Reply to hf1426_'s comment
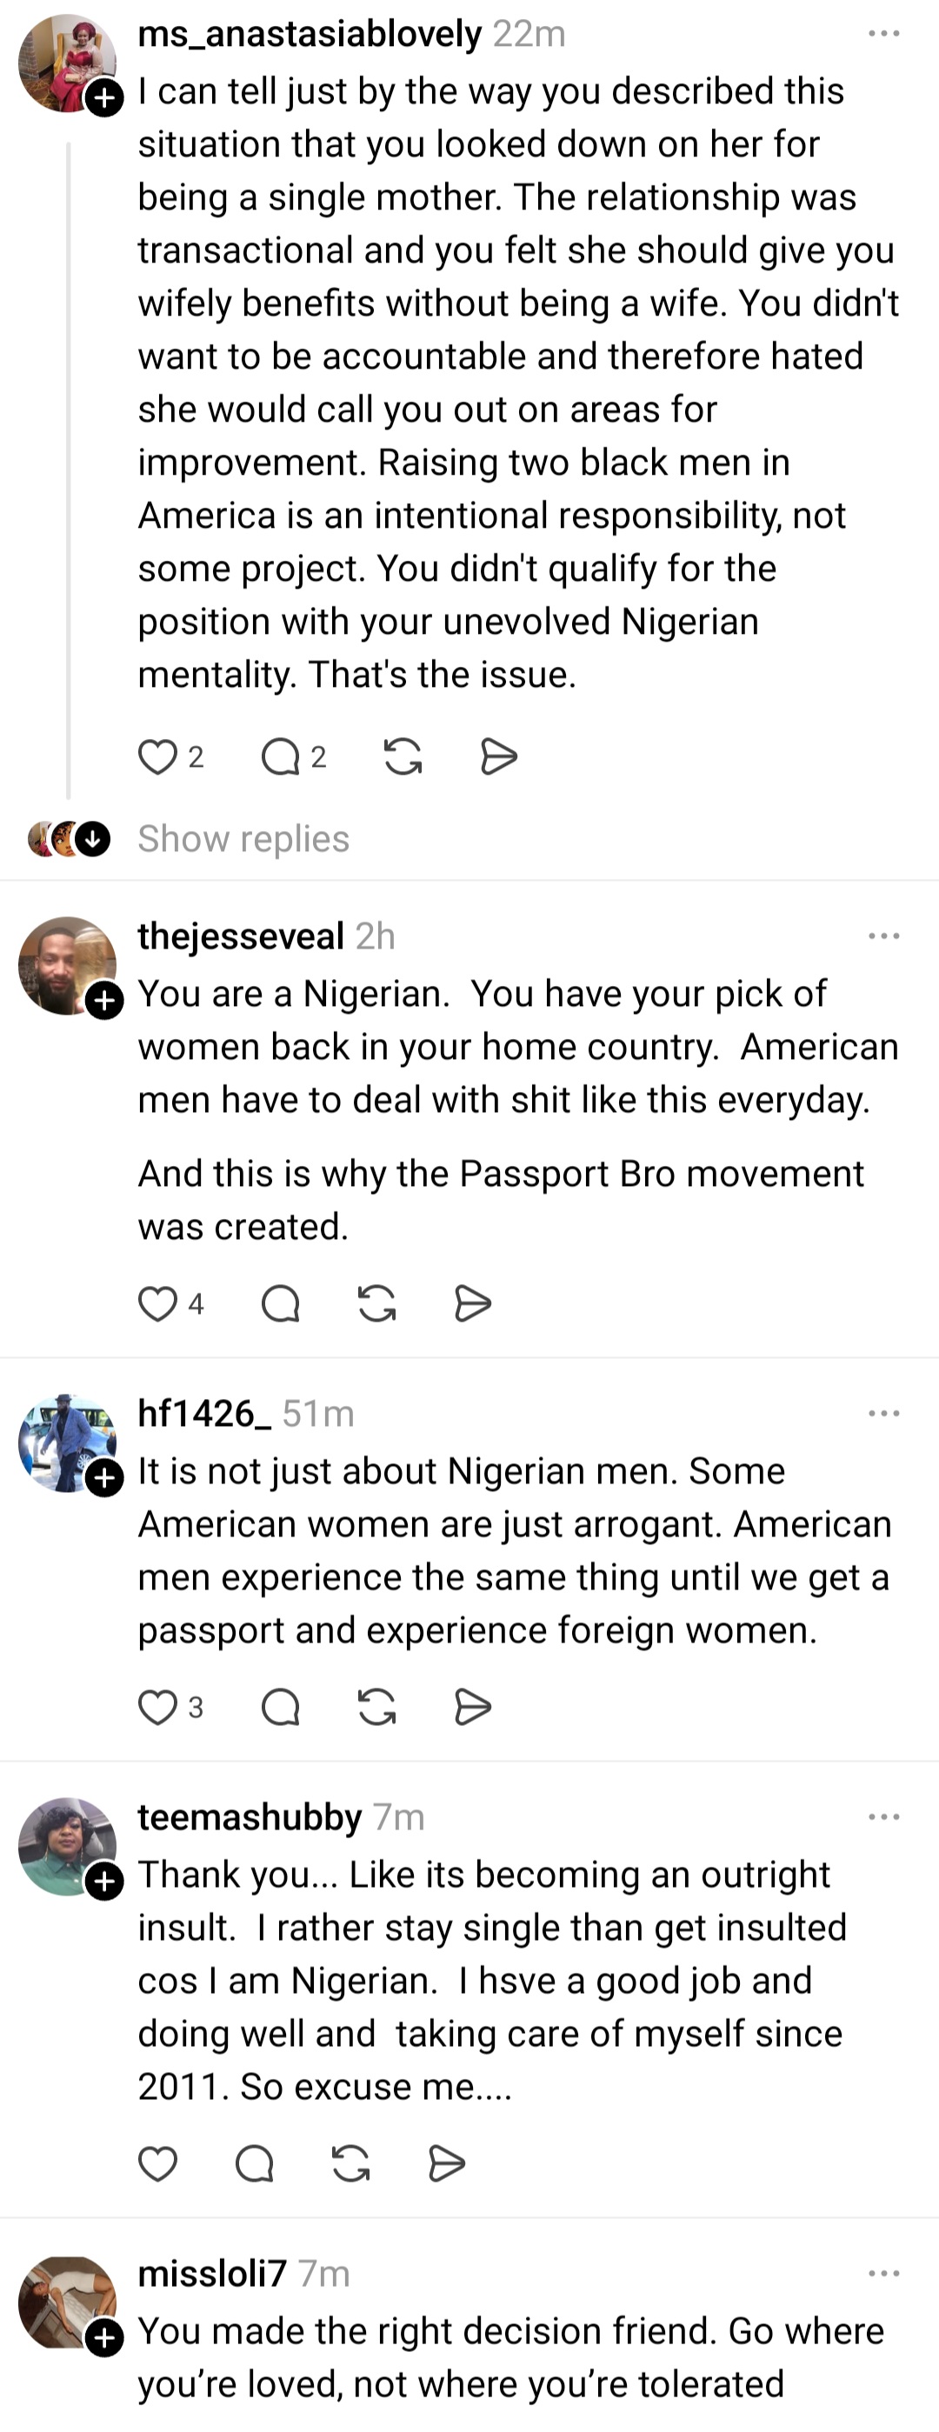The width and height of the screenshot is (939, 2432). (280, 1705)
